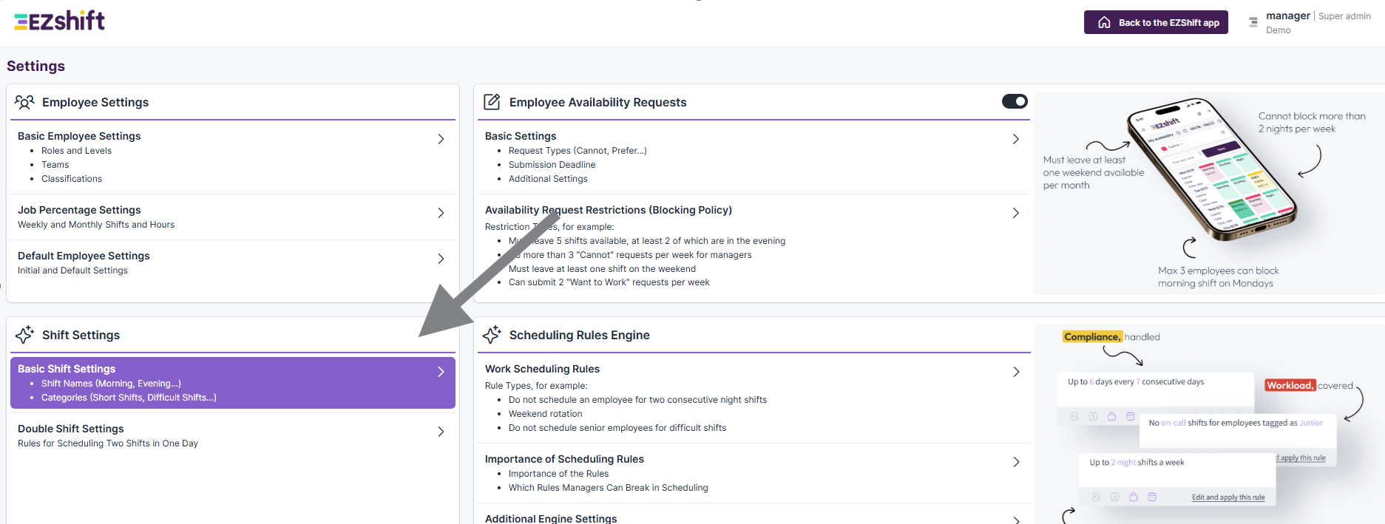Click 'Up to 2 night shifts a week' card
Screen dimensions: 1385x524
1177,479
